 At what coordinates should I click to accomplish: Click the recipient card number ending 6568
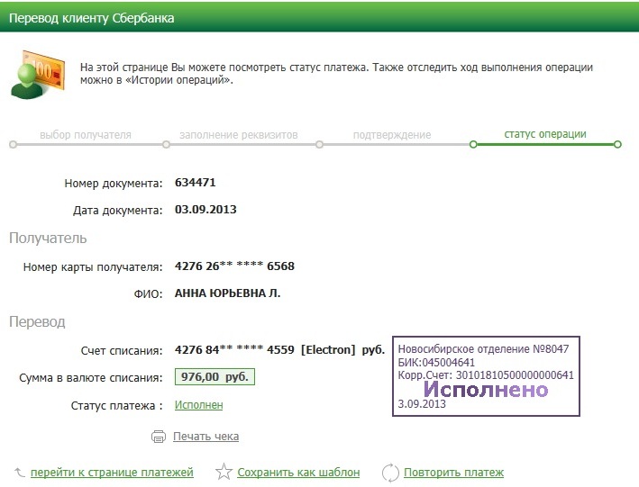[234, 266]
